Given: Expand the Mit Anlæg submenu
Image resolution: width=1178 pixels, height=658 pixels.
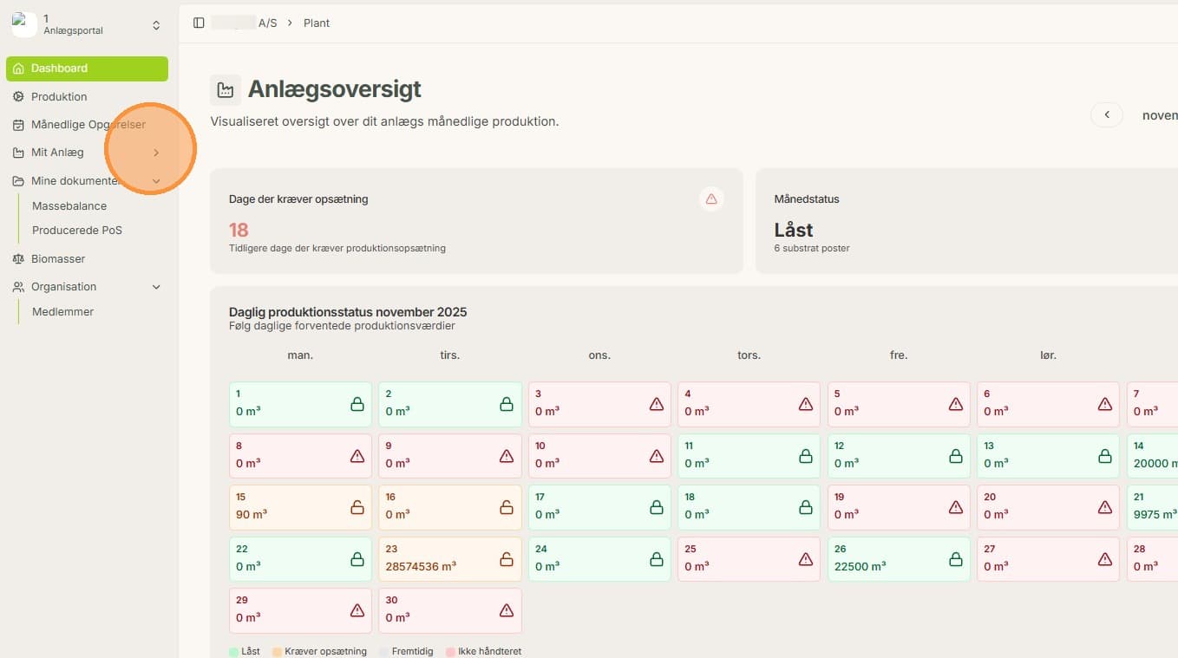Looking at the screenshot, I should (x=156, y=153).
